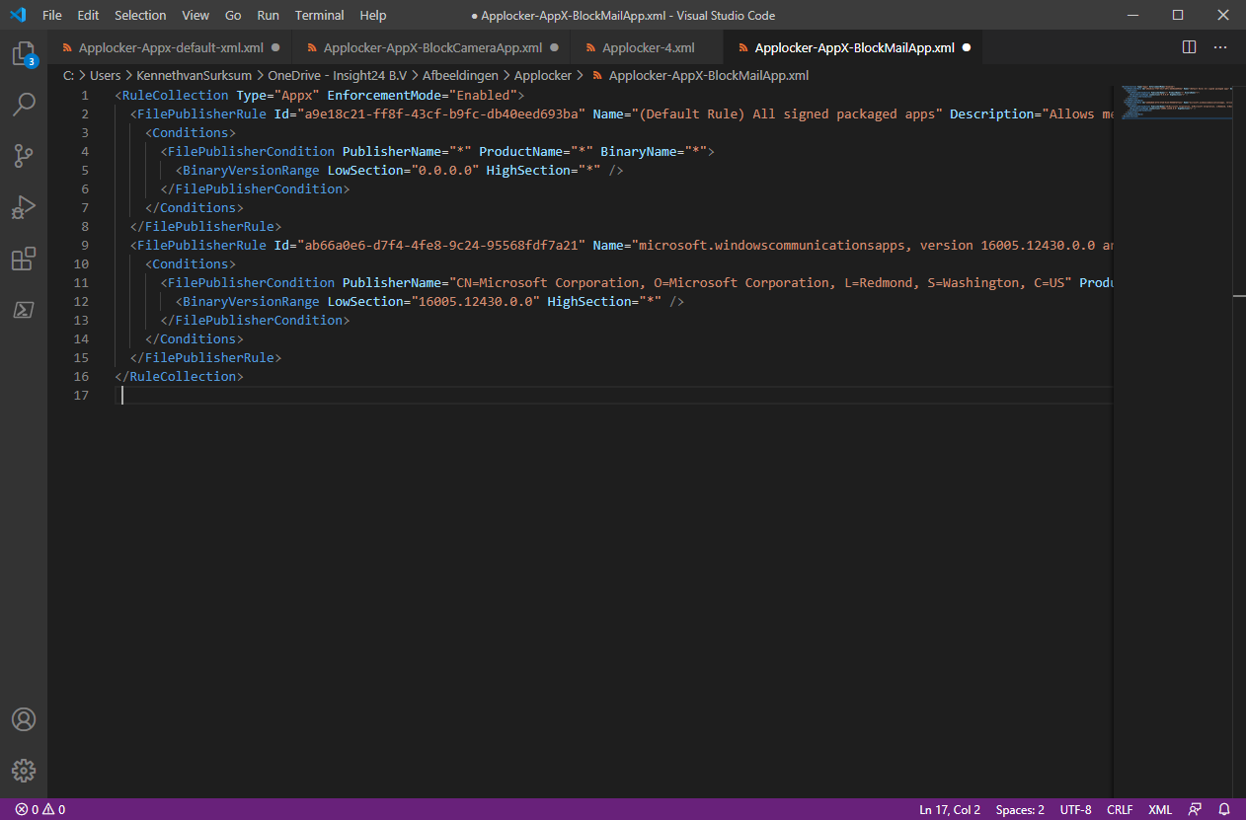Click the Conditions tag on line 3
The width and height of the screenshot is (1246, 820).
tap(191, 132)
